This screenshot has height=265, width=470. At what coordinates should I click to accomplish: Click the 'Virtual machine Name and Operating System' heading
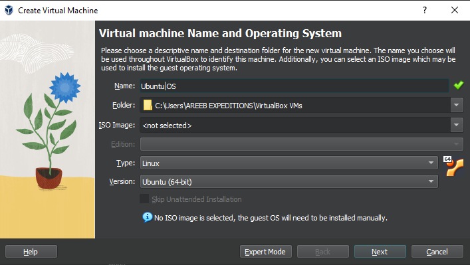[x=220, y=33]
